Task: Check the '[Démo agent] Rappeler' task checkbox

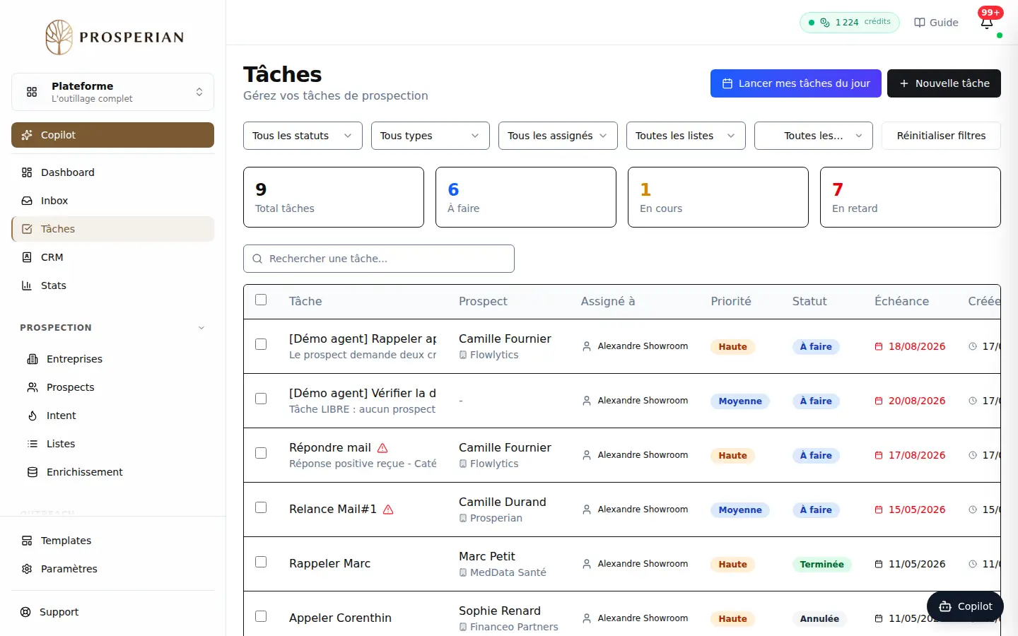Action: [x=261, y=344]
